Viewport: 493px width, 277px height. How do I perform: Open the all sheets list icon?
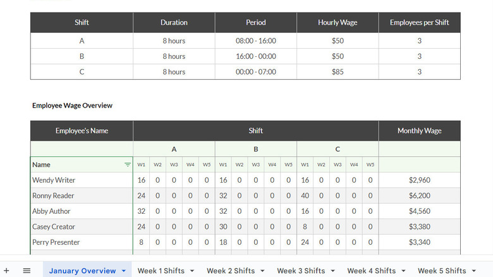tap(27, 271)
